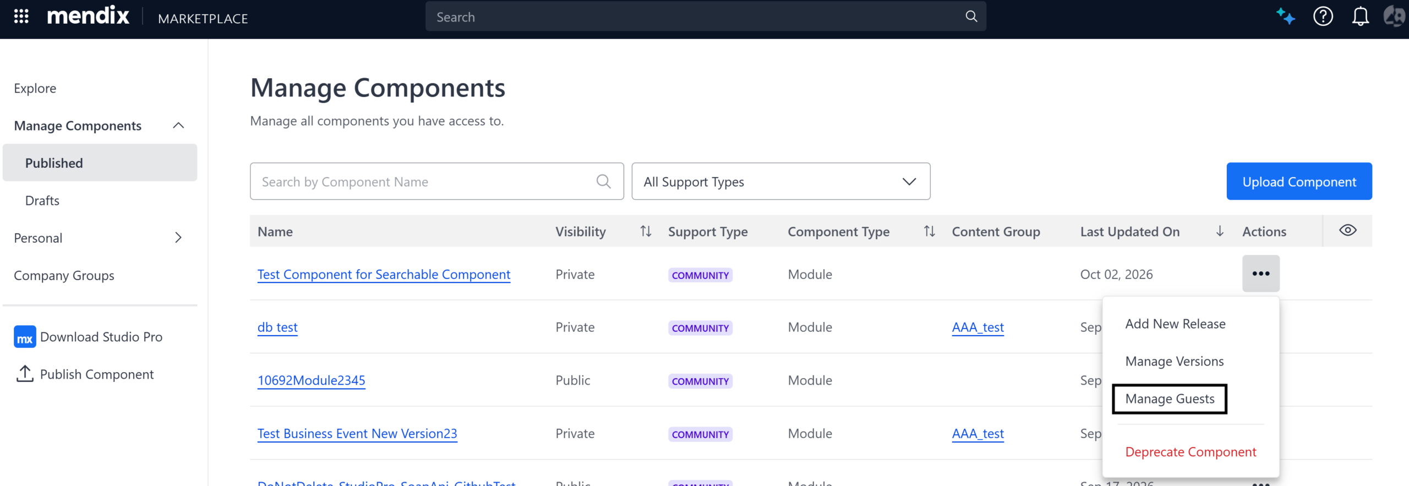Click magnifier in component name search
The width and height of the screenshot is (1409, 486).
pos(604,182)
